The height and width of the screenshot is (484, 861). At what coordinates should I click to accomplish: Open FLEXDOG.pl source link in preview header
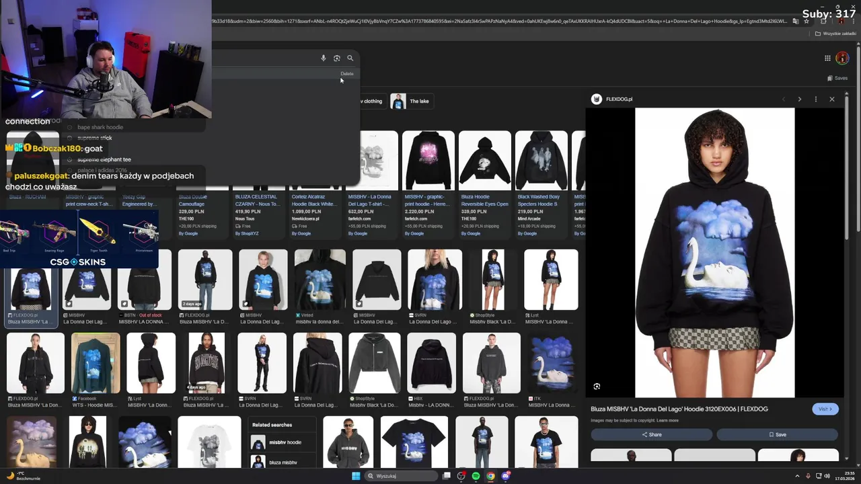click(619, 99)
